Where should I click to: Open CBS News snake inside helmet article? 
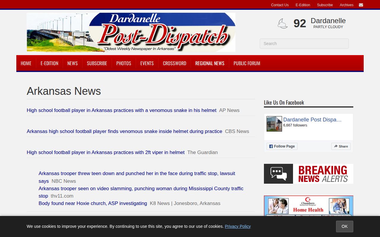[x=124, y=131]
